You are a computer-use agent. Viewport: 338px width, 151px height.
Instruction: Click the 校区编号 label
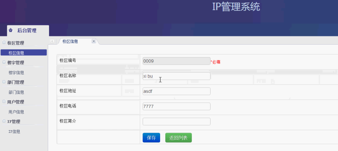click(68, 61)
